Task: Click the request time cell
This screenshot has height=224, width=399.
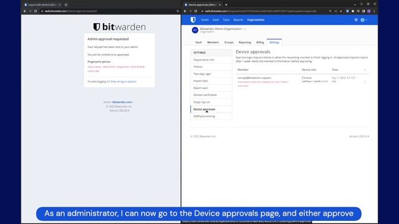Action: click(344, 80)
